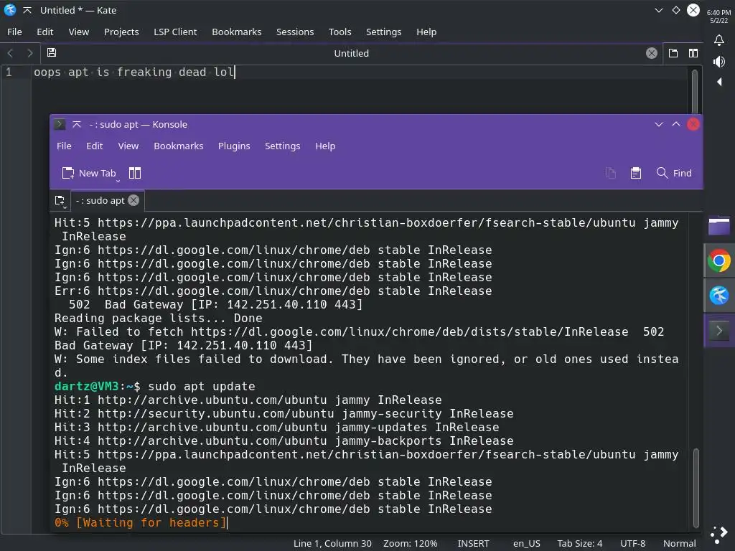This screenshot has height=551, width=735.
Task: Open Kate's File menu
Action: tap(14, 32)
